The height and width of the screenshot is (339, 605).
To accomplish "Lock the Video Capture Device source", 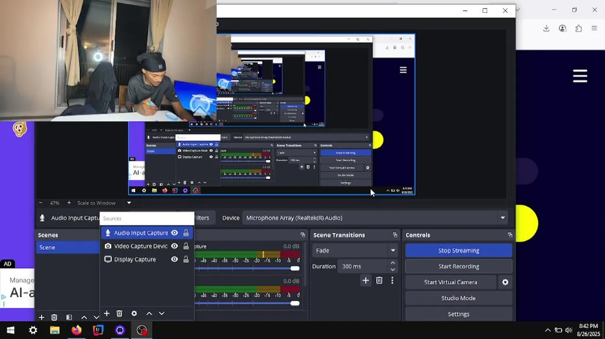I will coord(186,246).
